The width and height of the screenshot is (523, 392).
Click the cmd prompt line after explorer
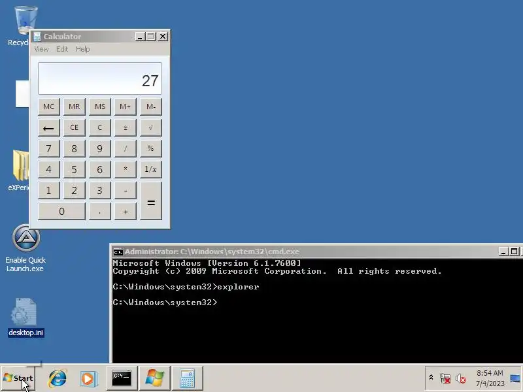[165, 302]
